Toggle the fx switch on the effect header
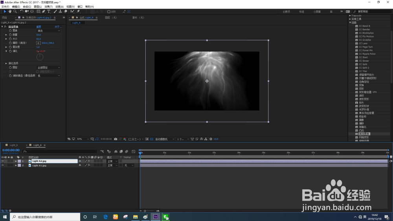This screenshot has height=221, width=393. [5, 27]
